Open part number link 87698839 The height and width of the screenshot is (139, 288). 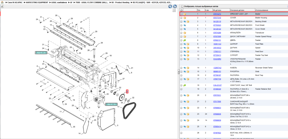217,120
